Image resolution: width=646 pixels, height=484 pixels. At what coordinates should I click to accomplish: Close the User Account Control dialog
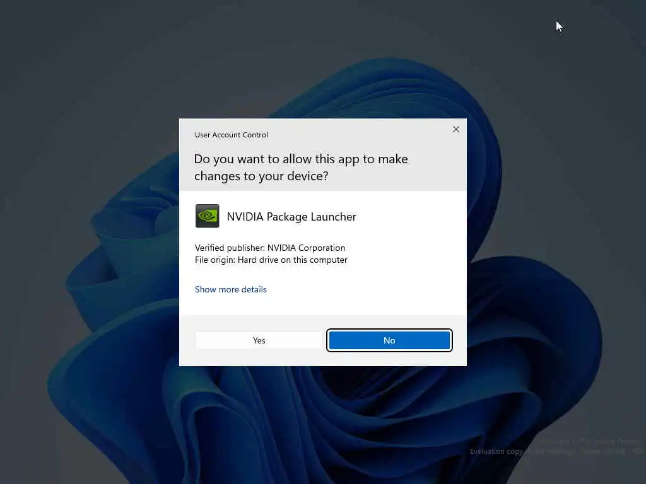coord(455,129)
